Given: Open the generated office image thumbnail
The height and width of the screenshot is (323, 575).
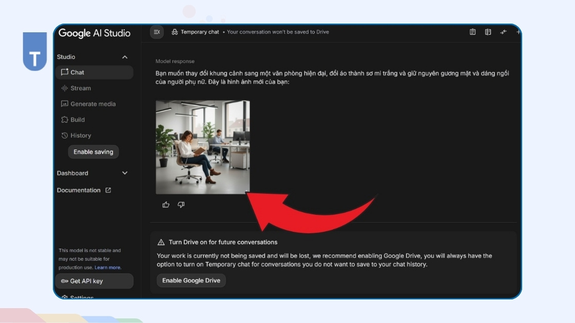Looking at the screenshot, I should pos(203,147).
